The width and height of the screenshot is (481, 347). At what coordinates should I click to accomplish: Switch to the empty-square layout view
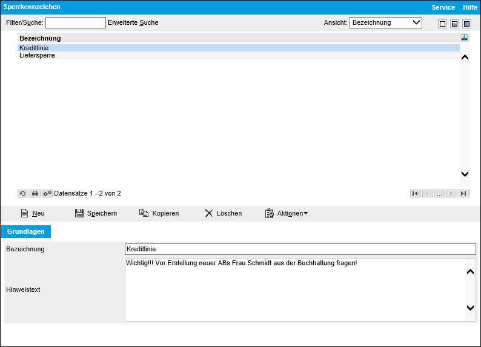click(x=442, y=24)
